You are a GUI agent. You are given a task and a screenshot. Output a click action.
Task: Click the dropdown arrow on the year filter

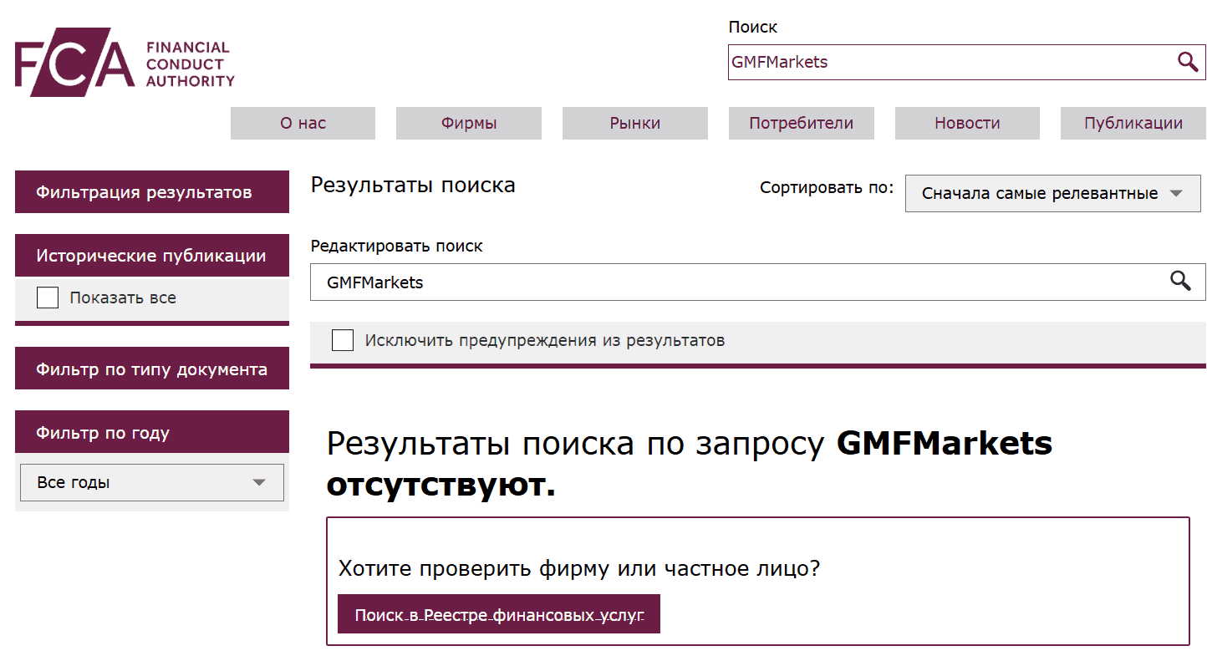(260, 482)
